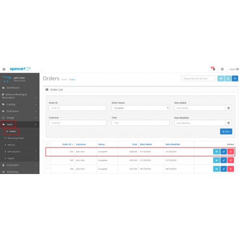Screen dimensions: 241x241
Task: Open the Order Status dropdown showing Complete
Action: pyautogui.click(x=140, y=108)
